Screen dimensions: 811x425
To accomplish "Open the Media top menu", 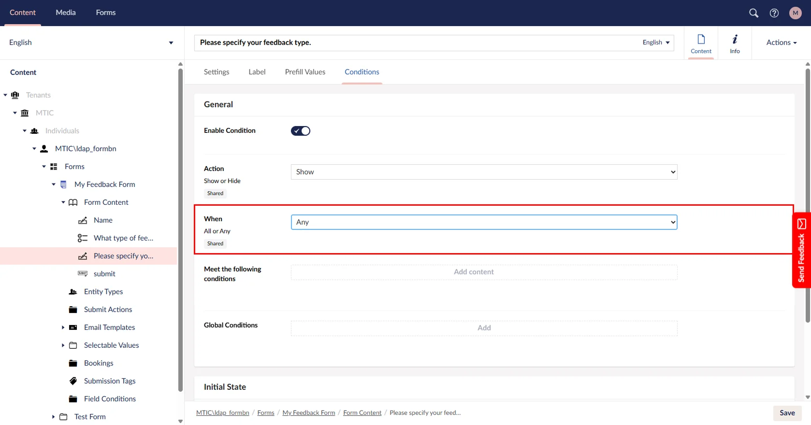I will 66,13.
